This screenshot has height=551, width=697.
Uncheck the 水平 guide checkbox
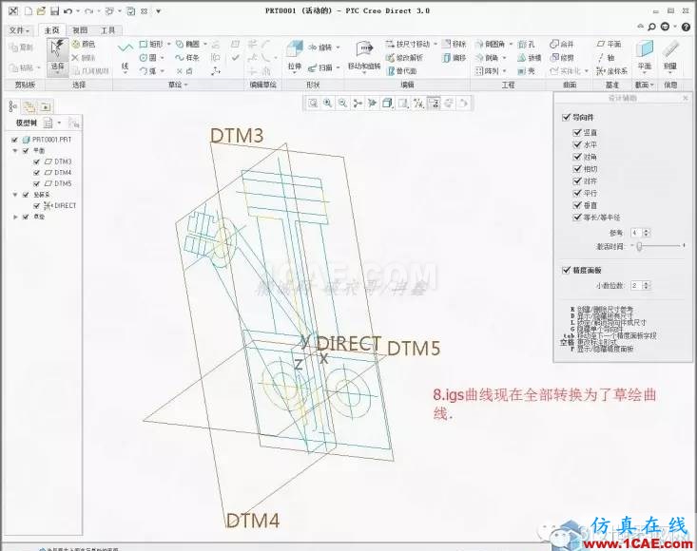click(x=577, y=144)
